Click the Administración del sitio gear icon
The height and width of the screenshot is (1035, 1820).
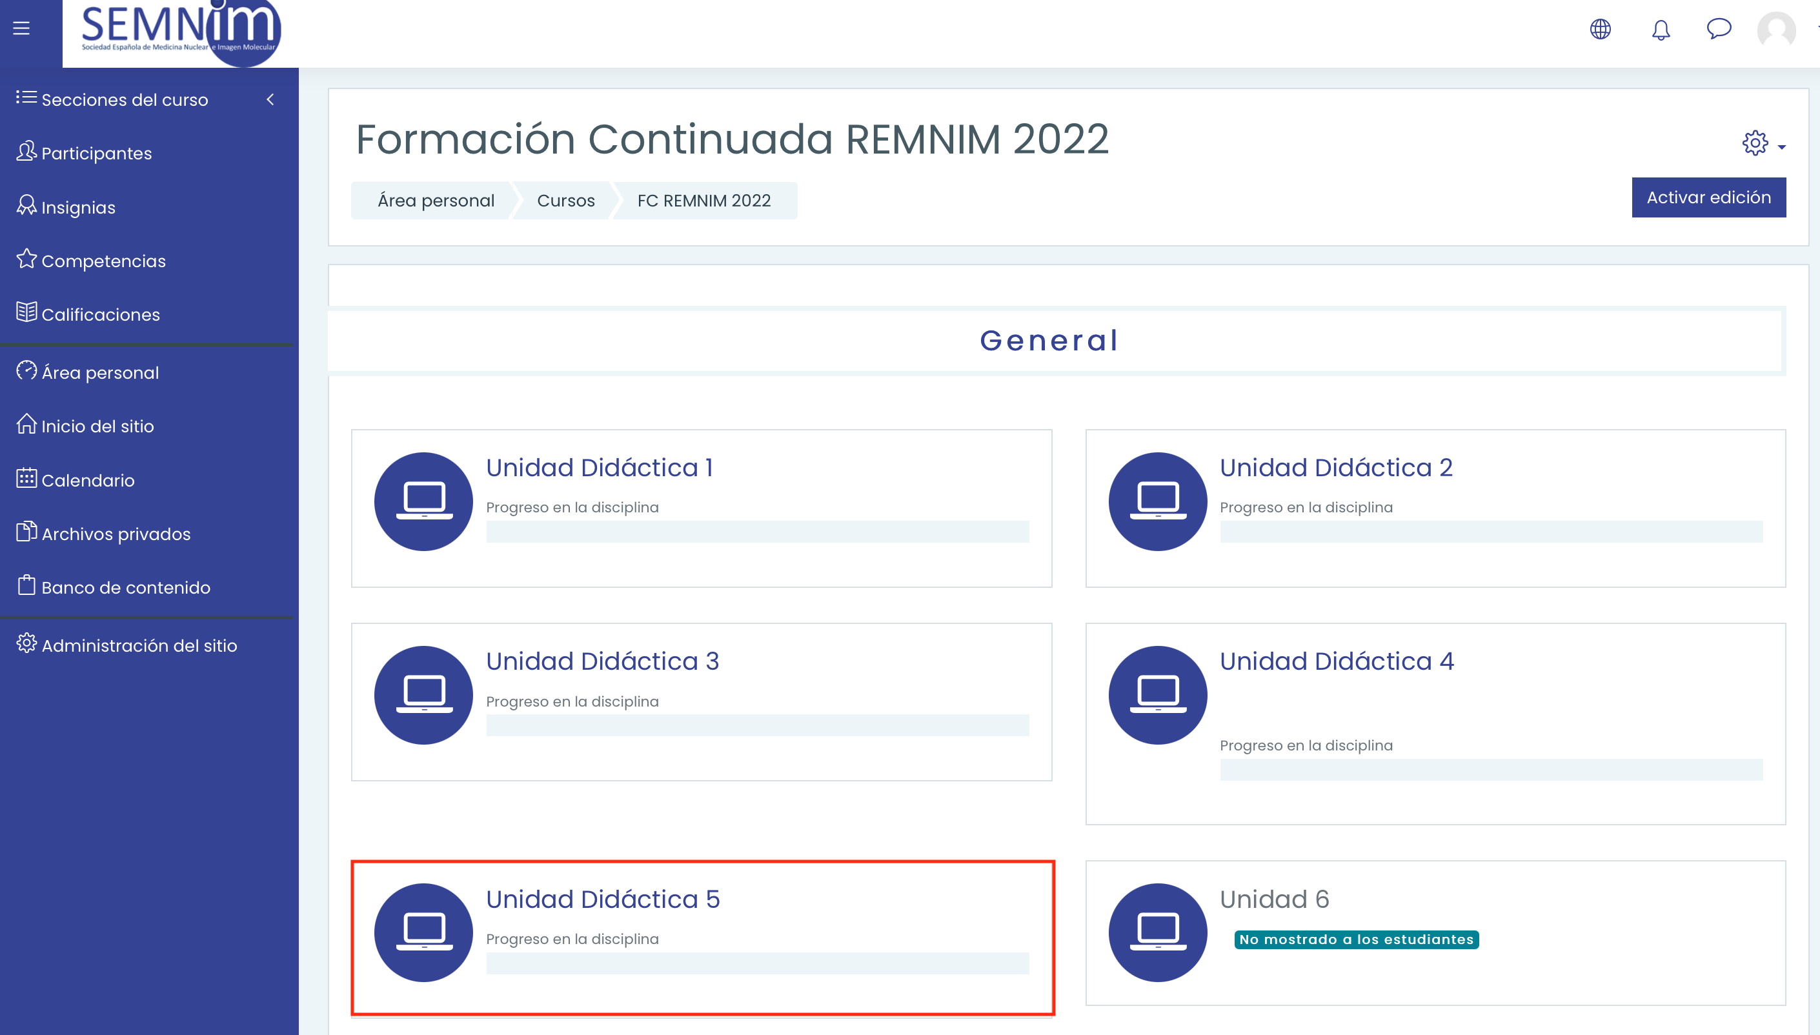26,643
